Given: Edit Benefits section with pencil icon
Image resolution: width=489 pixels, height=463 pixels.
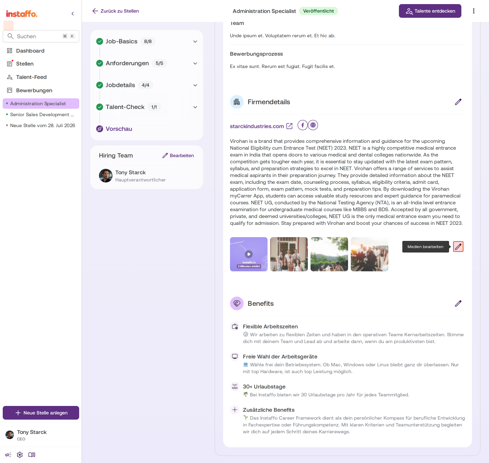Looking at the screenshot, I should pos(458,303).
